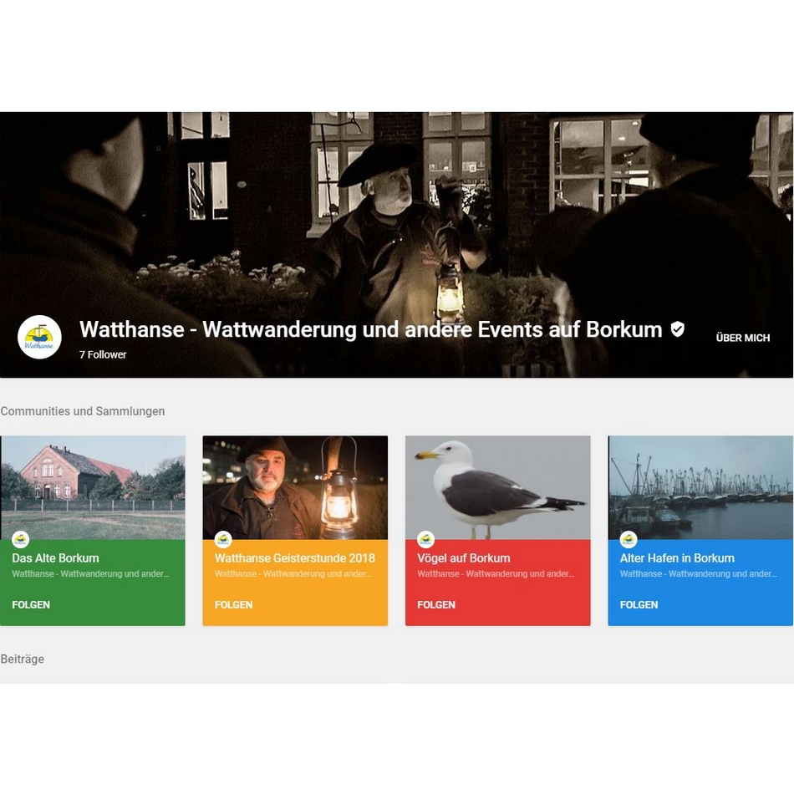Click the old brick house thumbnail image

[x=92, y=485]
